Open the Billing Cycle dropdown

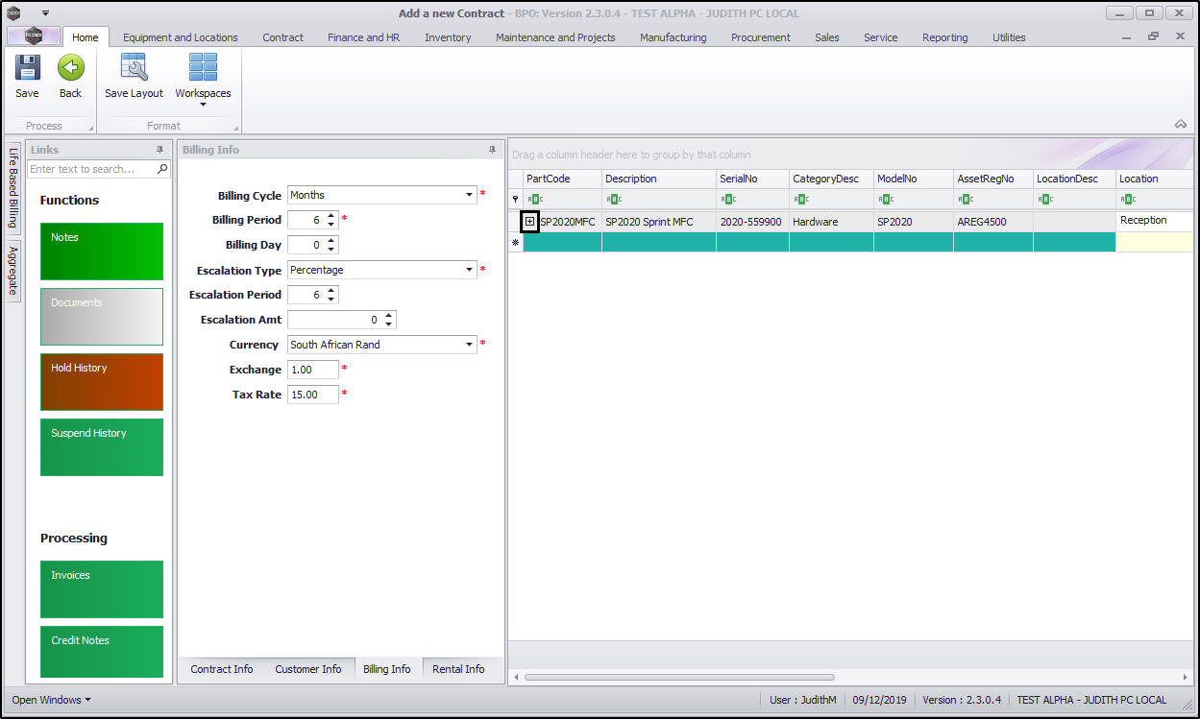click(469, 195)
